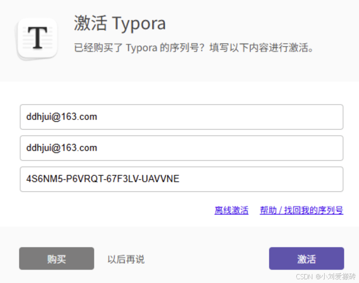Click the second ddhjui@163.com field
The height and width of the screenshot is (283, 359).
click(x=181, y=148)
